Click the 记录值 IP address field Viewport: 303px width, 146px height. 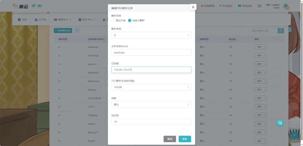tap(151, 70)
